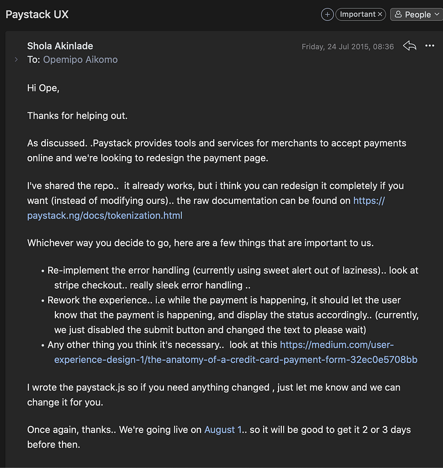Click the August 1 date link
The height and width of the screenshot is (468, 443).
click(223, 429)
